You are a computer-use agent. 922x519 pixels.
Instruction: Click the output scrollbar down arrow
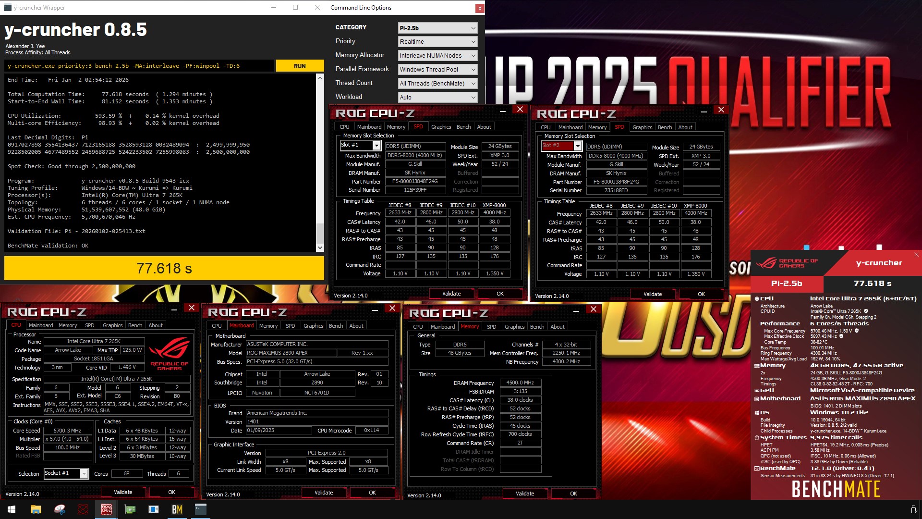coord(320,248)
